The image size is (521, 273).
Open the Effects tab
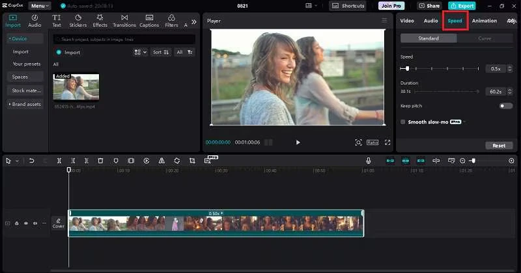(100, 21)
